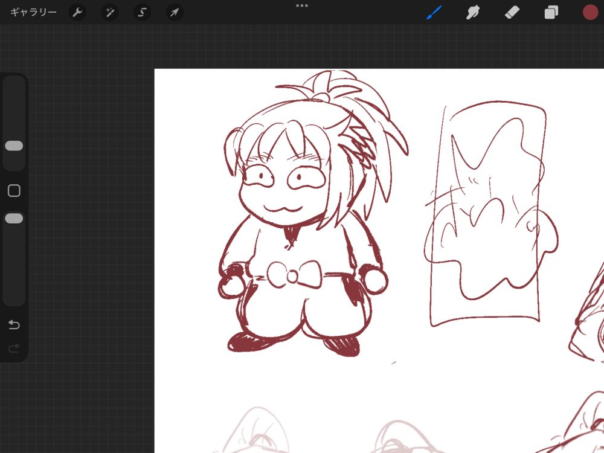Select the Selection S tool

coord(142,13)
